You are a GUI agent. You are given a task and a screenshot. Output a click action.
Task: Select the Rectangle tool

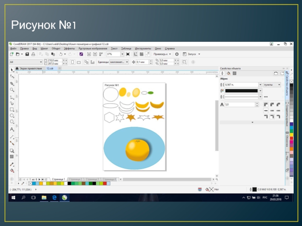pyautogui.click(x=12, y=109)
